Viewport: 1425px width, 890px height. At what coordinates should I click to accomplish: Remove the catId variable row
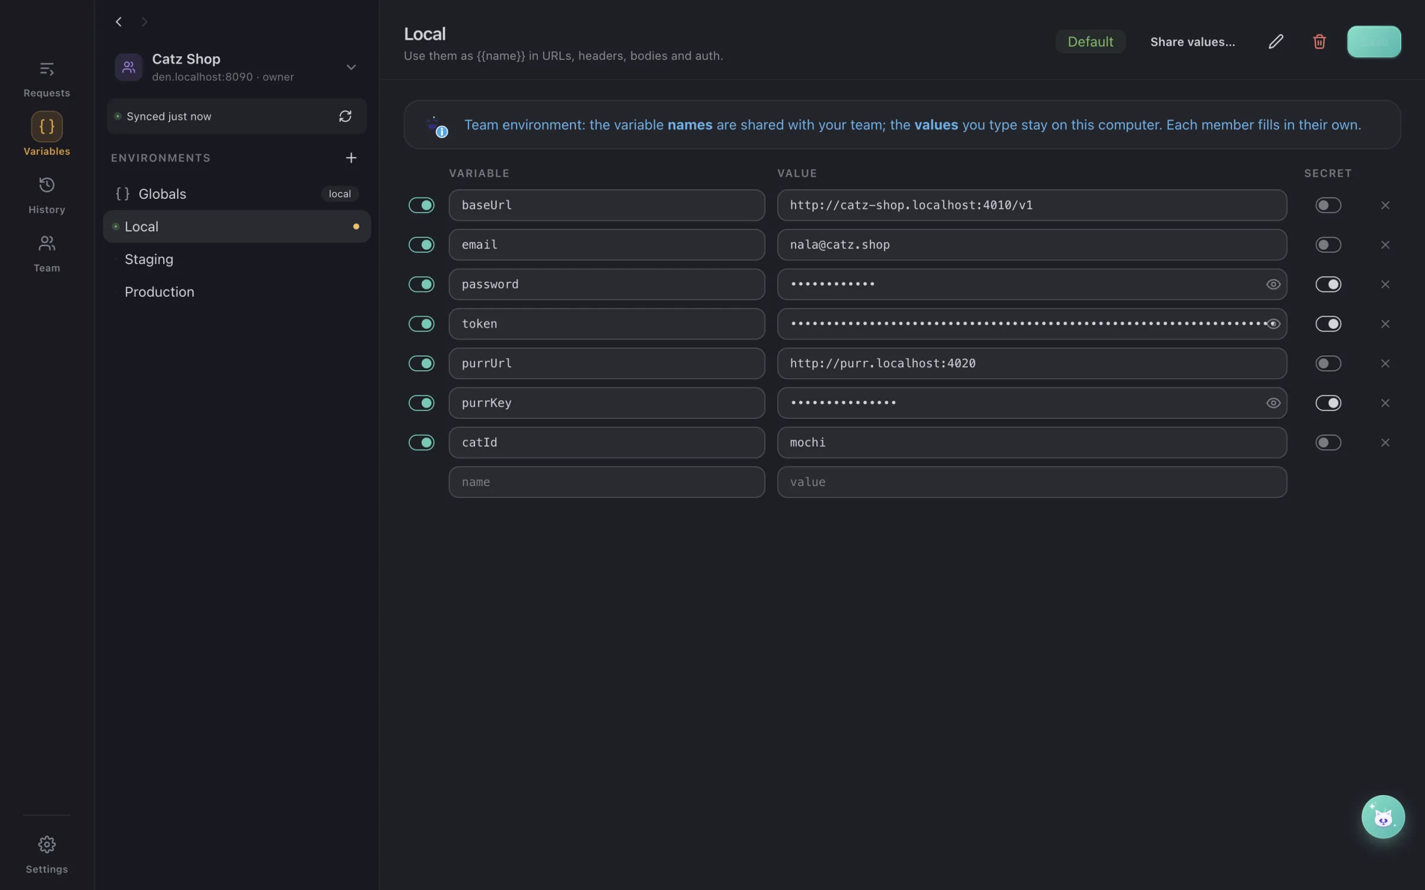pos(1385,443)
